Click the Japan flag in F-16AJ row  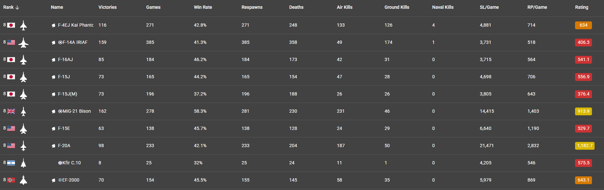point(11,60)
